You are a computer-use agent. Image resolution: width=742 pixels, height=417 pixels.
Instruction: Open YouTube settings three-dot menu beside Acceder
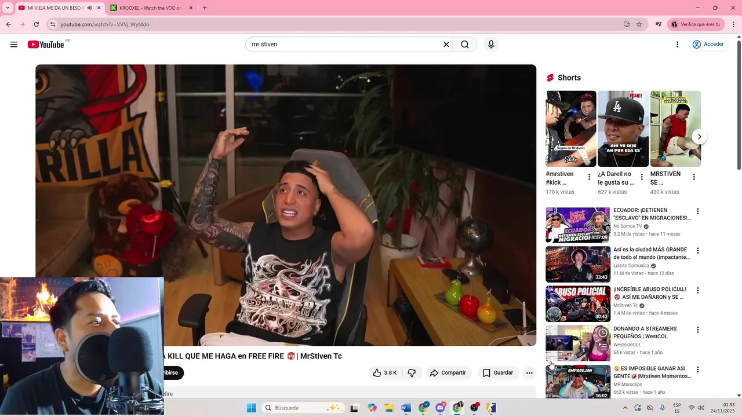point(677,45)
